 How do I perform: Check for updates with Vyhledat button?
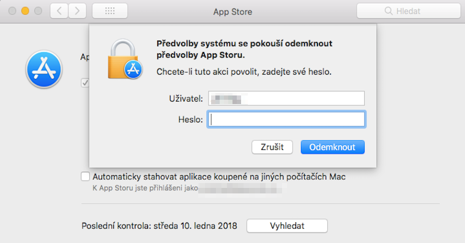coord(287,226)
